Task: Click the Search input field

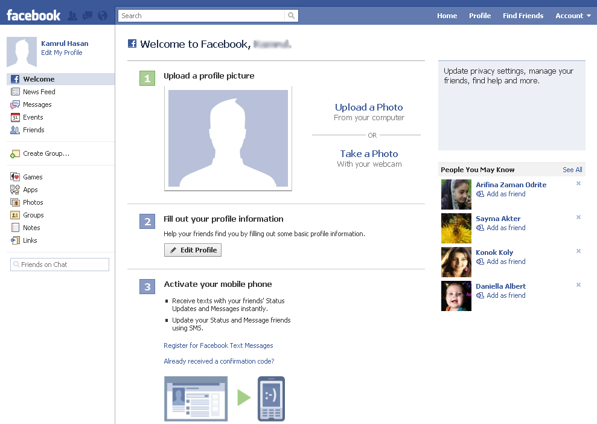Action: (x=202, y=16)
